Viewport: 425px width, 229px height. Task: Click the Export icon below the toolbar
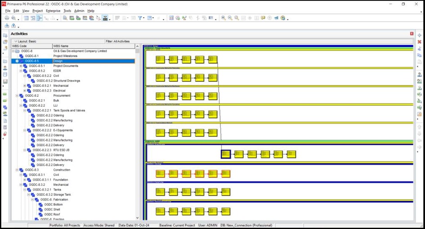[x=13, y=26]
